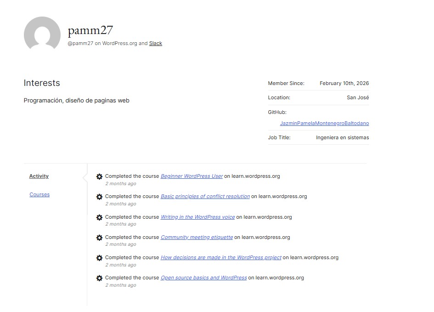
Task: Open the Slack profile link
Action: click(156, 43)
